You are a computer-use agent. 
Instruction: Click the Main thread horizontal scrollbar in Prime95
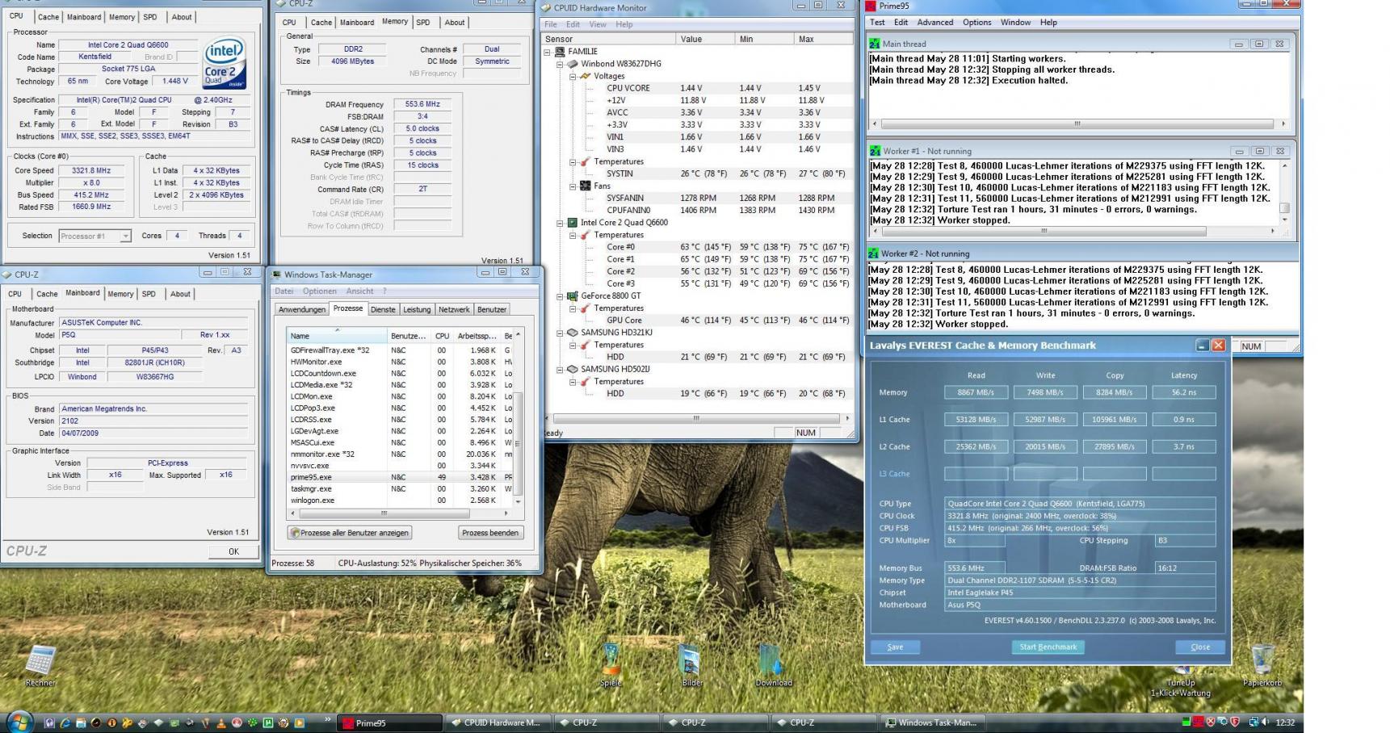pyautogui.click(x=1077, y=124)
